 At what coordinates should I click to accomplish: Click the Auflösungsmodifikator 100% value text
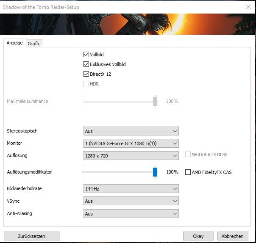172,172
